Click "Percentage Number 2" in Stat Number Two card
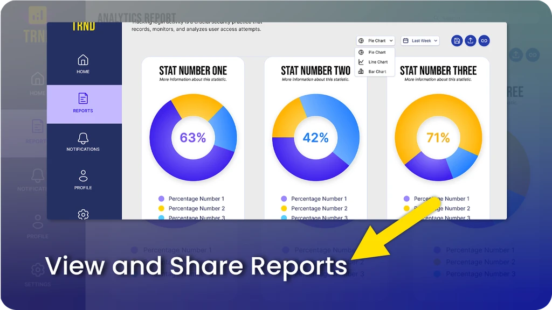Screen dimensions: 552x310 click(319, 208)
